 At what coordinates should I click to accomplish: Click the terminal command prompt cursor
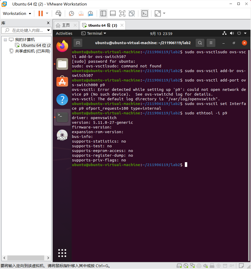[x=186, y=165]
